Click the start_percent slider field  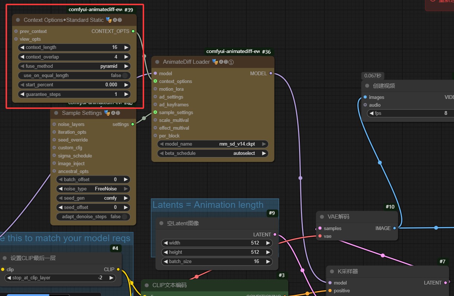74,85
